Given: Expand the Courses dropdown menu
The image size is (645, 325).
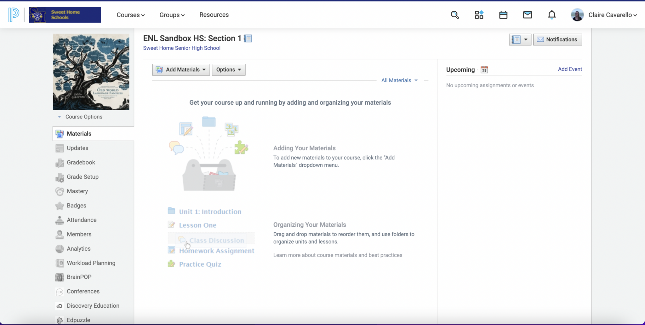Looking at the screenshot, I should click(130, 15).
